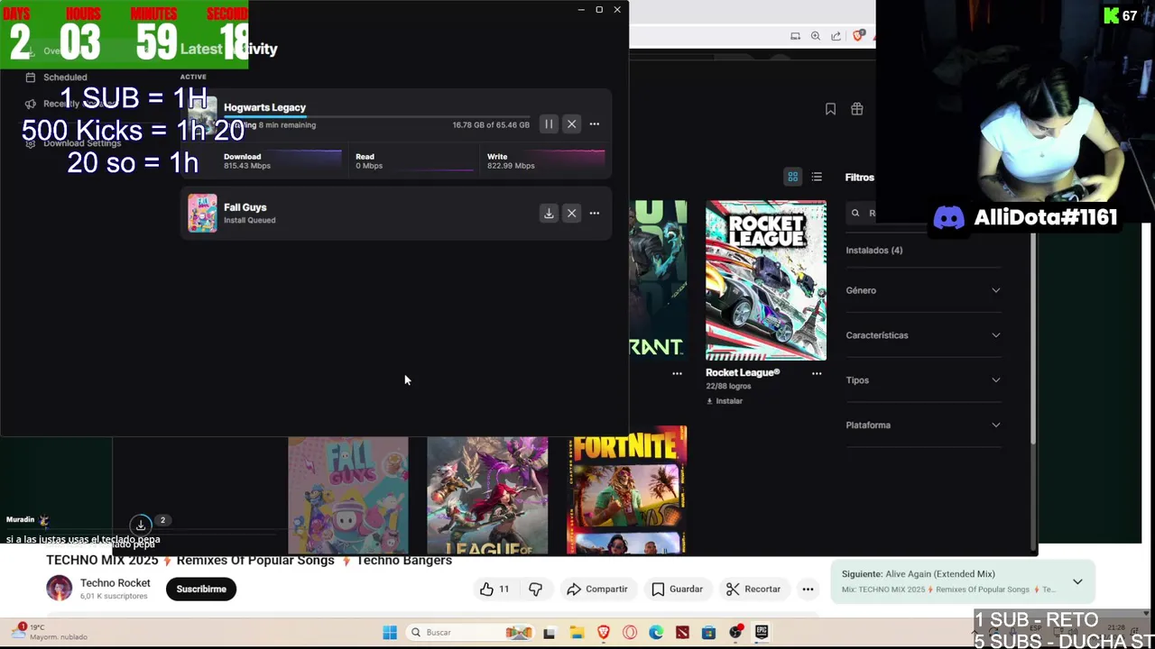
Task: Open File Explorer from the taskbar
Action: [x=577, y=633]
